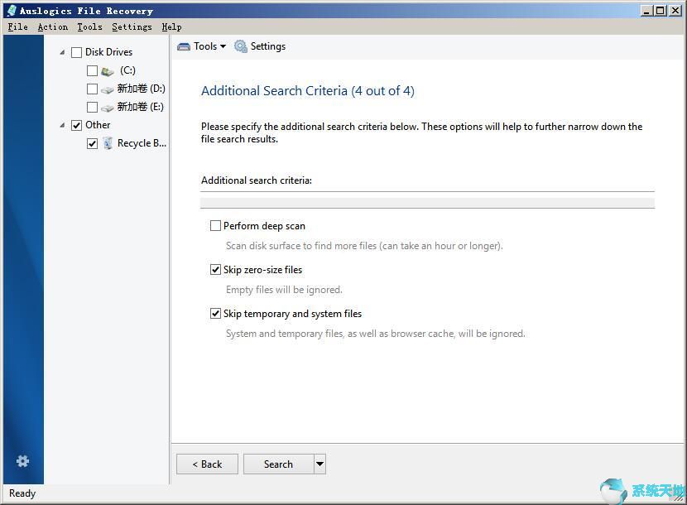Screen dimensions: 687x505
Task: Uncheck Skip zero-size files
Action: (x=215, y=269)
